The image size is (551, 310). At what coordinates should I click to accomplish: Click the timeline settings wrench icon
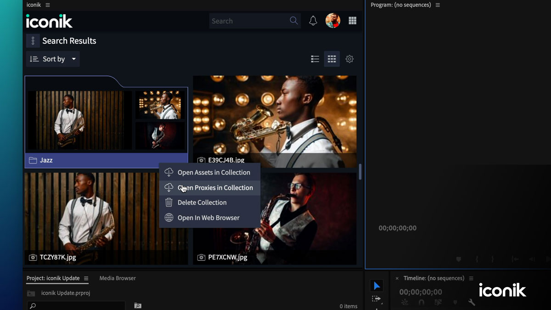point(472,302)
